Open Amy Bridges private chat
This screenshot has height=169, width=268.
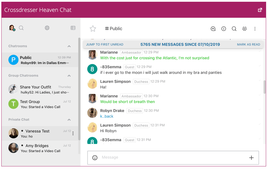click(x=40, y=148)
